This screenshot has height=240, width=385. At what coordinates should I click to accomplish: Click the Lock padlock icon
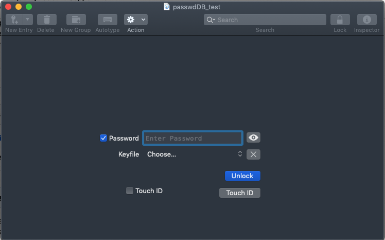[x=340, y=20]
